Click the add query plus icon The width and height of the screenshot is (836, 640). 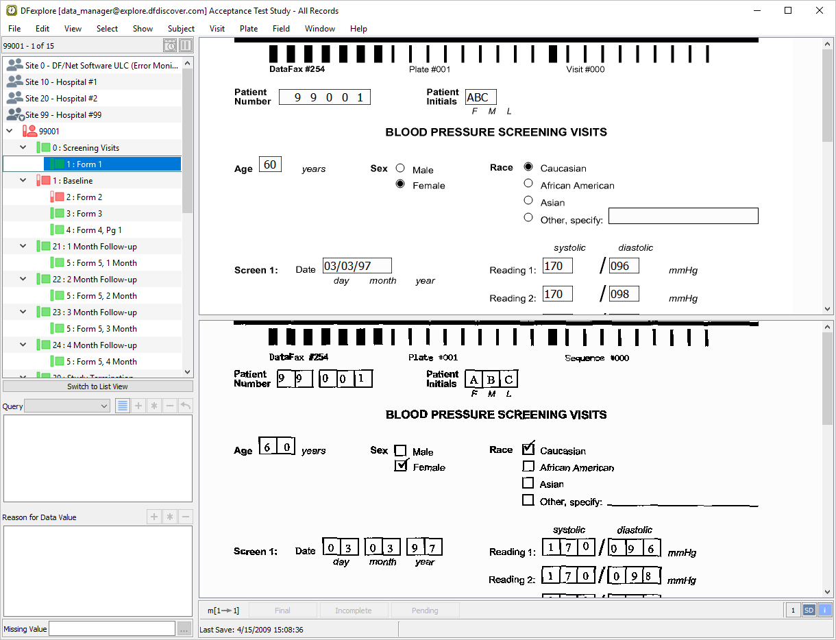(x=138, y=406)
